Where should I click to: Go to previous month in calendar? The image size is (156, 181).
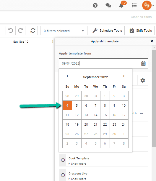(x=67, y=76)
